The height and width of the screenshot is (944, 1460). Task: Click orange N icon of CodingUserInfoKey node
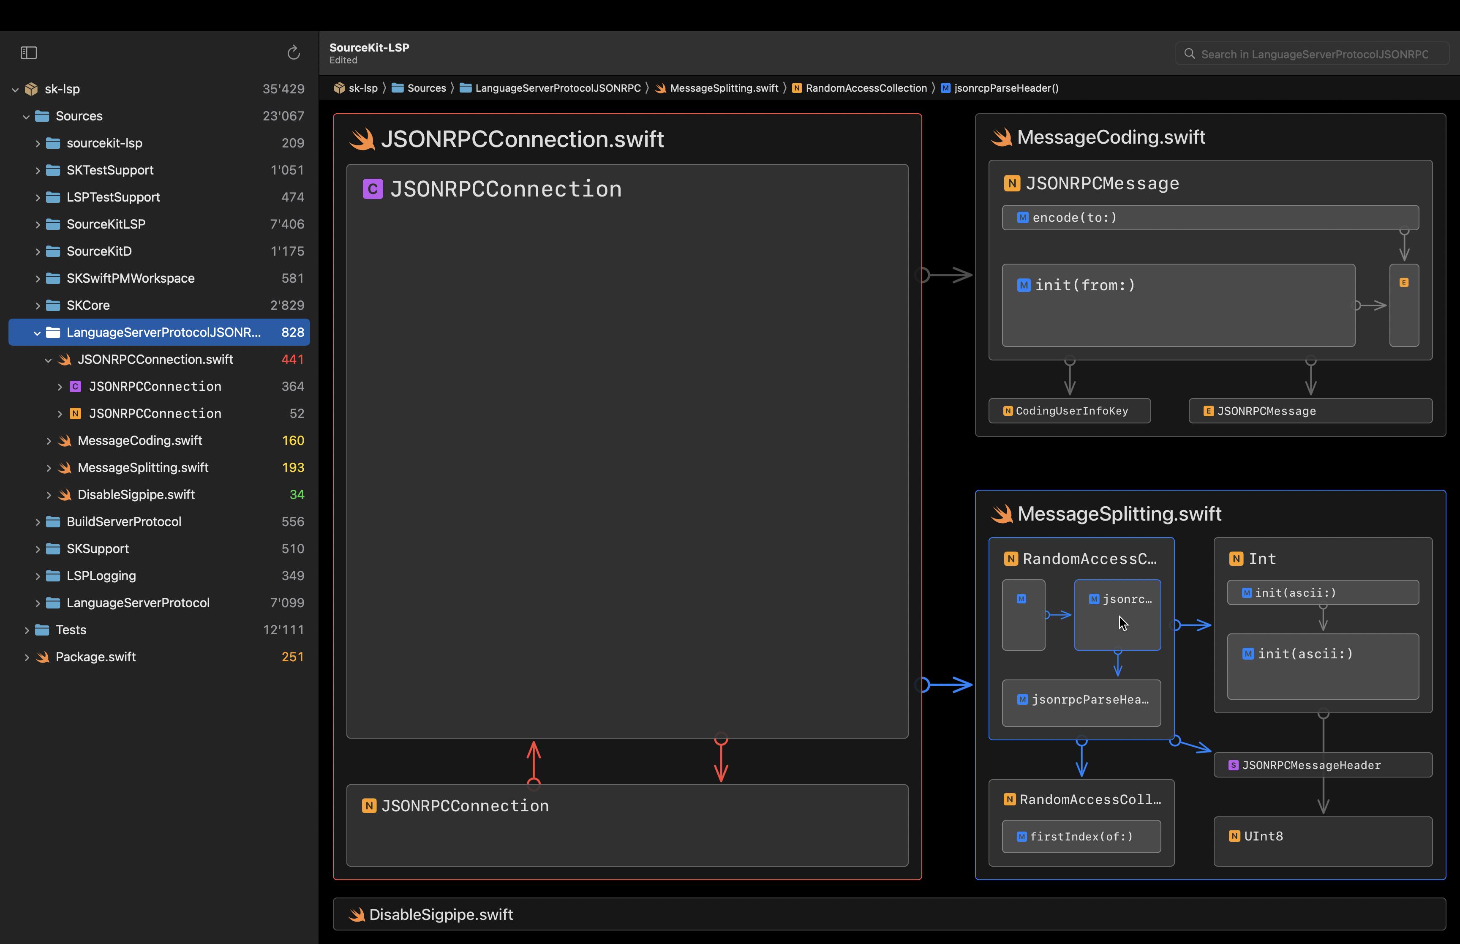coord(1008,411)
